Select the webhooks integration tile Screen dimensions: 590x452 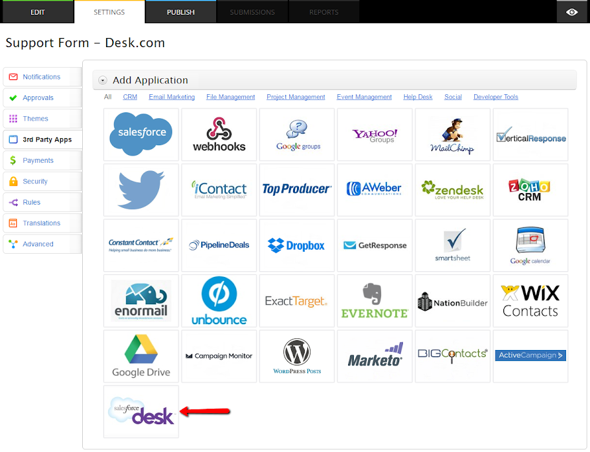point(219,134)
